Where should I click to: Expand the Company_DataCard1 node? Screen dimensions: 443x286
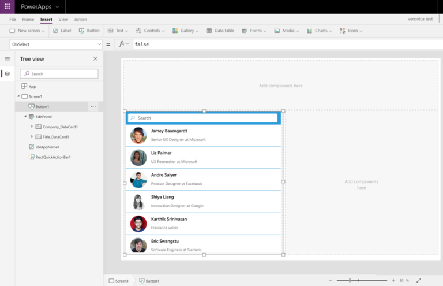[32, 127]
